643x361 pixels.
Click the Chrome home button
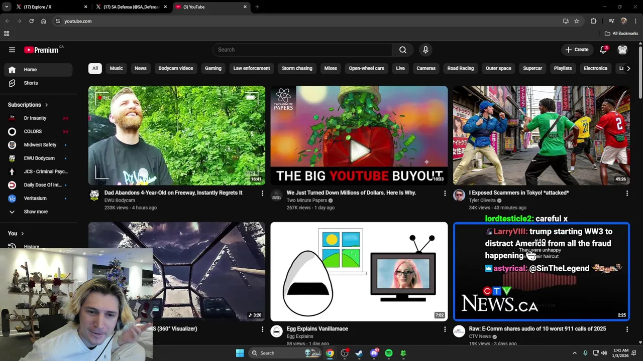pos(44,21)
